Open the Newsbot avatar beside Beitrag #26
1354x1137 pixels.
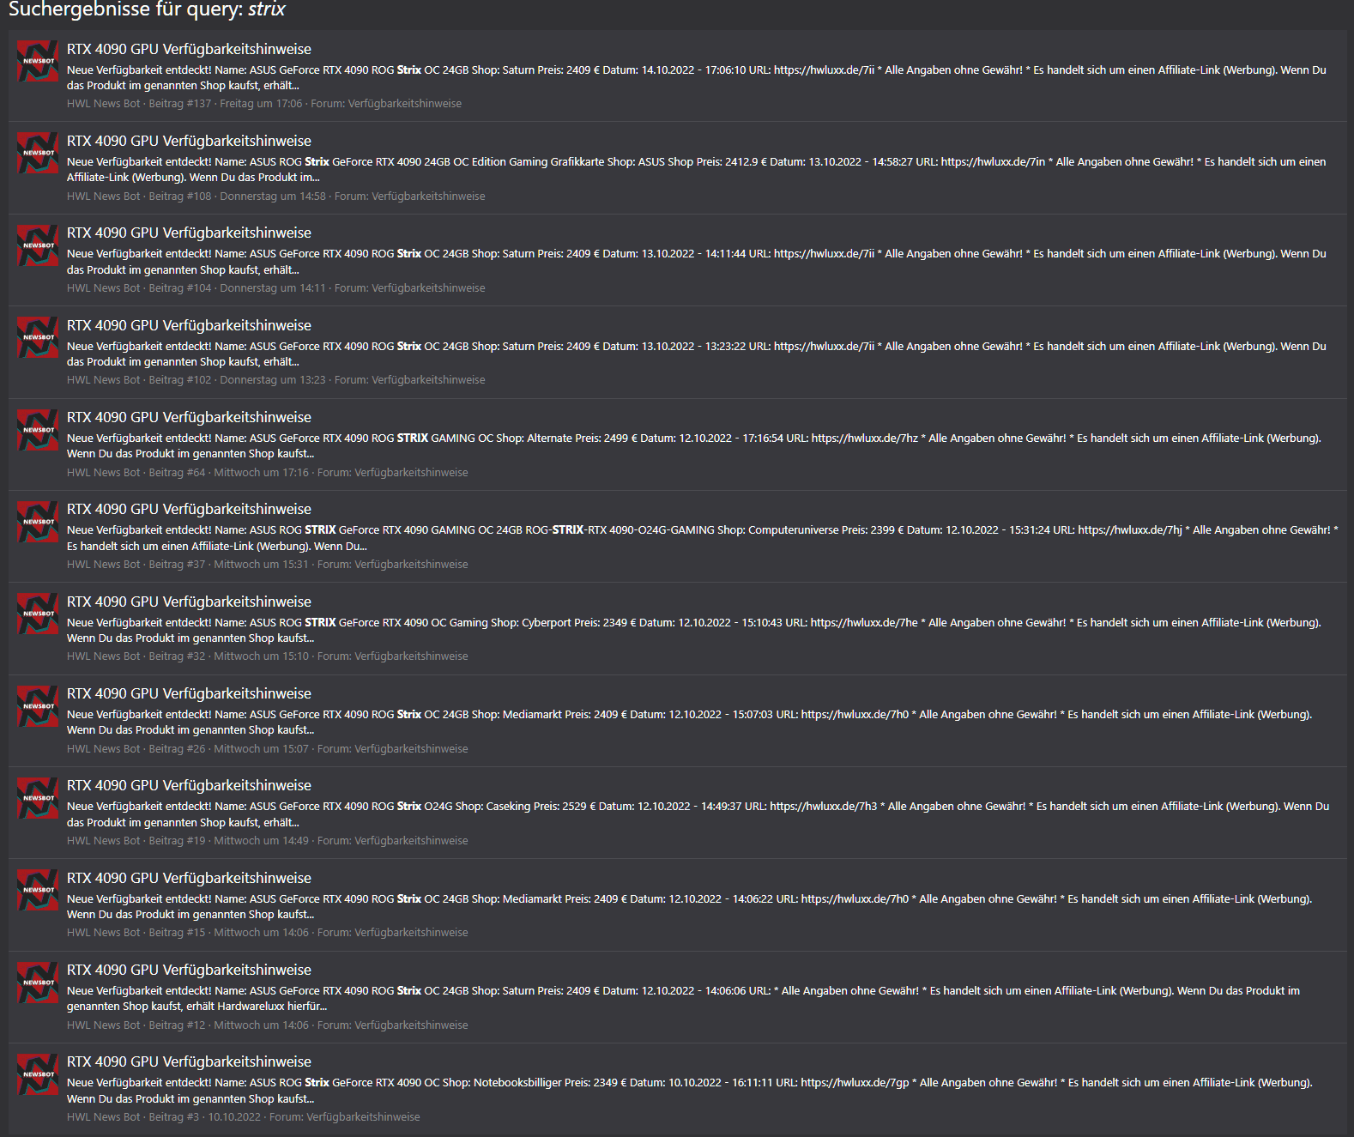[x=38, y=706]
